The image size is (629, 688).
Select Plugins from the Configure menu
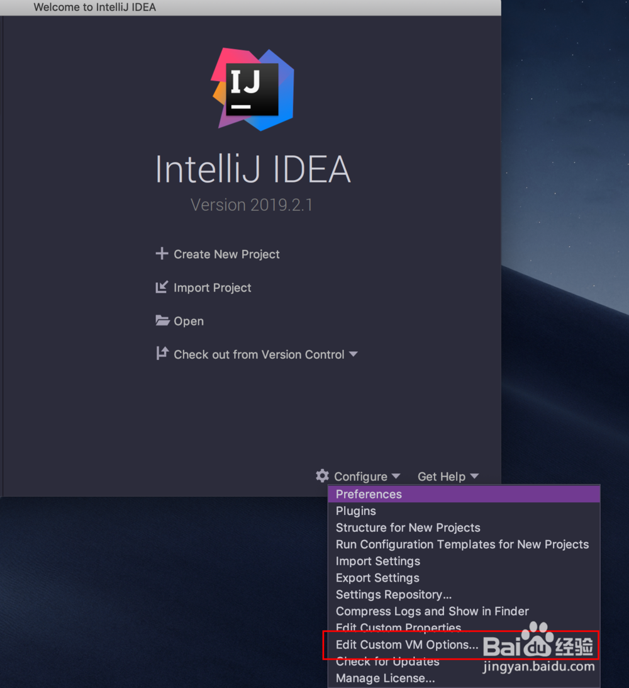(355, 511)
